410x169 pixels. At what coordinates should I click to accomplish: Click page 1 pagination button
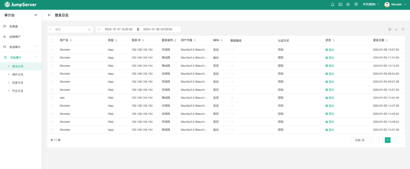pos(387,140)
